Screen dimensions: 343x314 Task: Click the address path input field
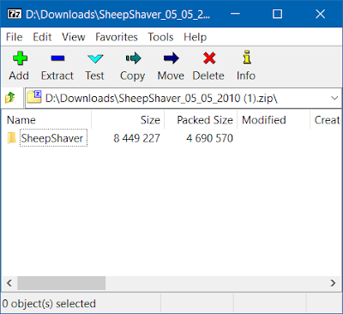[183, 98]
